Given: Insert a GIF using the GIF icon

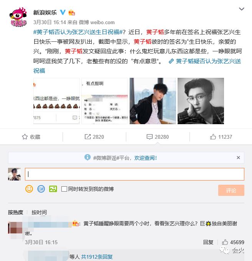Looking at the screenshot, I should (41, 189).
